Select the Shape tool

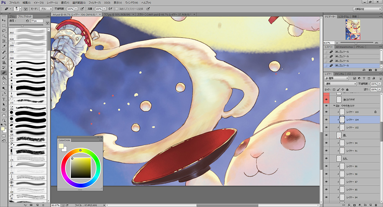[4, 109]
